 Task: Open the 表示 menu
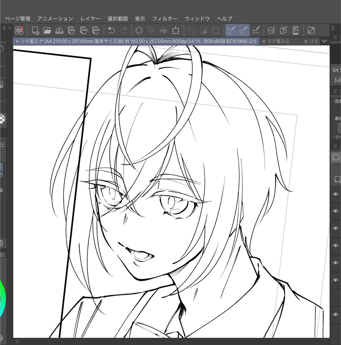click(140, 19)
